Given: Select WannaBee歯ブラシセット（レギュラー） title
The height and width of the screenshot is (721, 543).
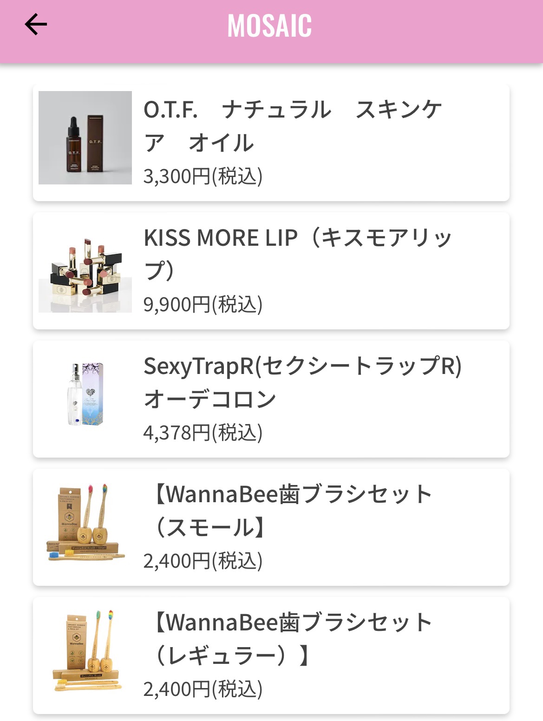Looking at the screenshot, I should coord(293,639).
